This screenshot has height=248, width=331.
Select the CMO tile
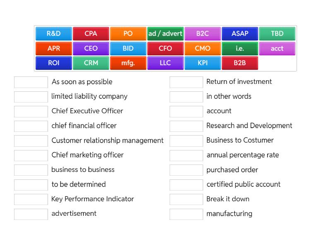pyautogui.click(x=202, y=48)
